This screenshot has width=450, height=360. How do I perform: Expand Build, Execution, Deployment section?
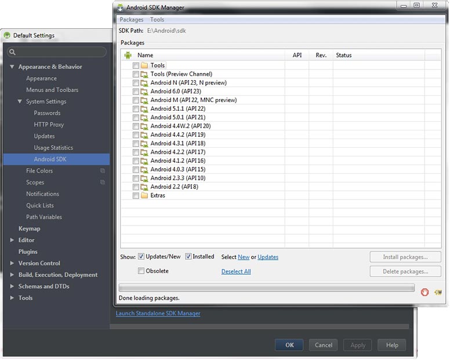[12, 275]
